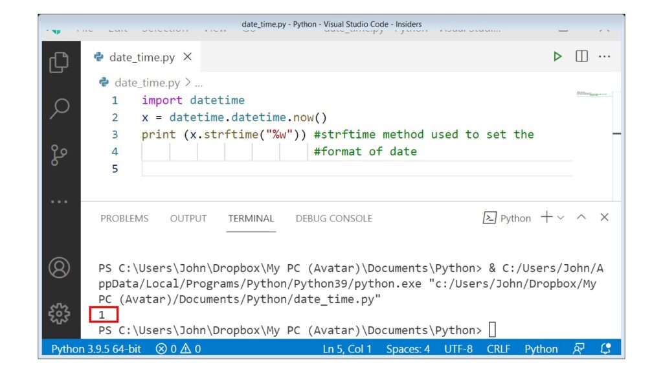
Task: Switch to the DEBUG CONSOLE tab
Action: tap(334, 218)
